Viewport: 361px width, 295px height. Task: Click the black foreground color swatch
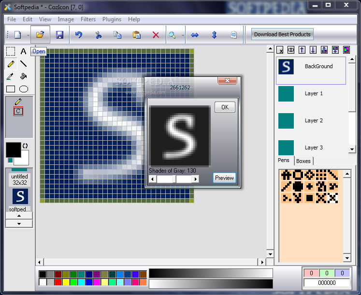point(14,150)
